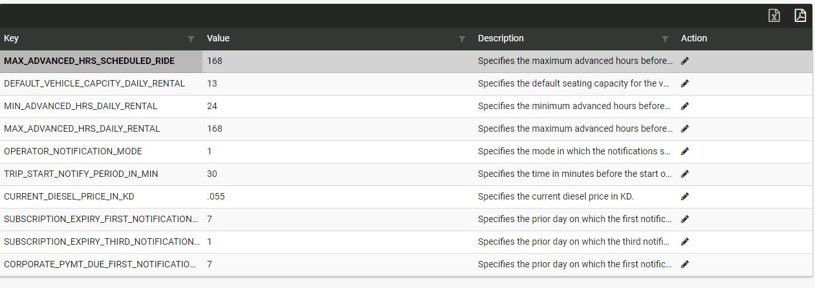Select the OPERATOR_NOTIFICATION_MODE key cell

[73, 151]
